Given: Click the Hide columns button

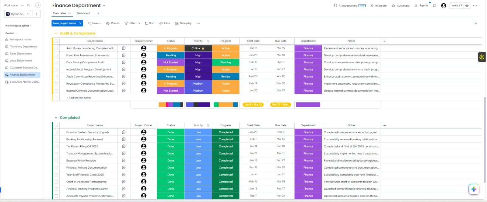Looking at the screenshot, I should pyautogui.click(x=165, y=23).
